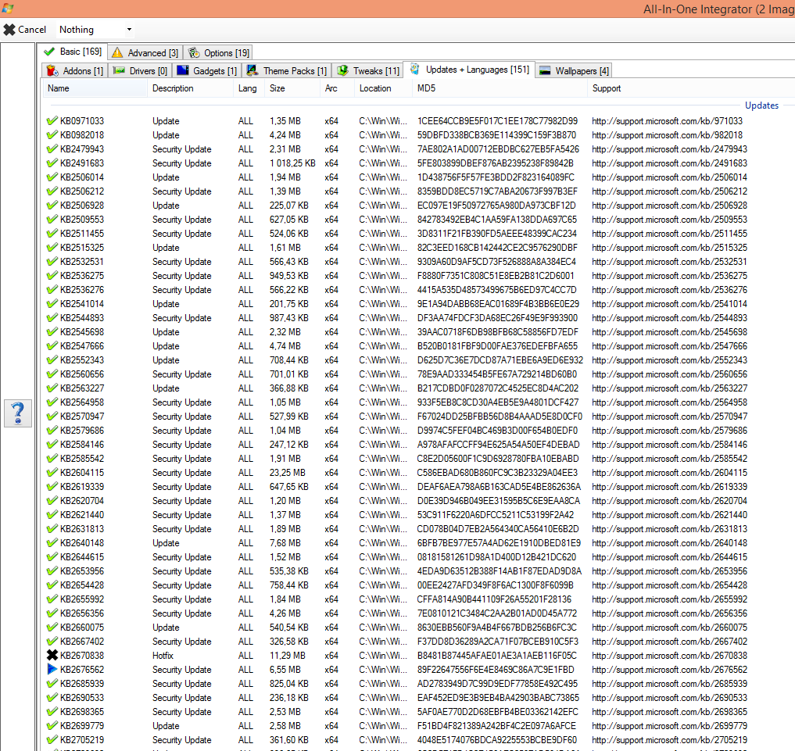Click the Updates + Languages tab icon

414,70
